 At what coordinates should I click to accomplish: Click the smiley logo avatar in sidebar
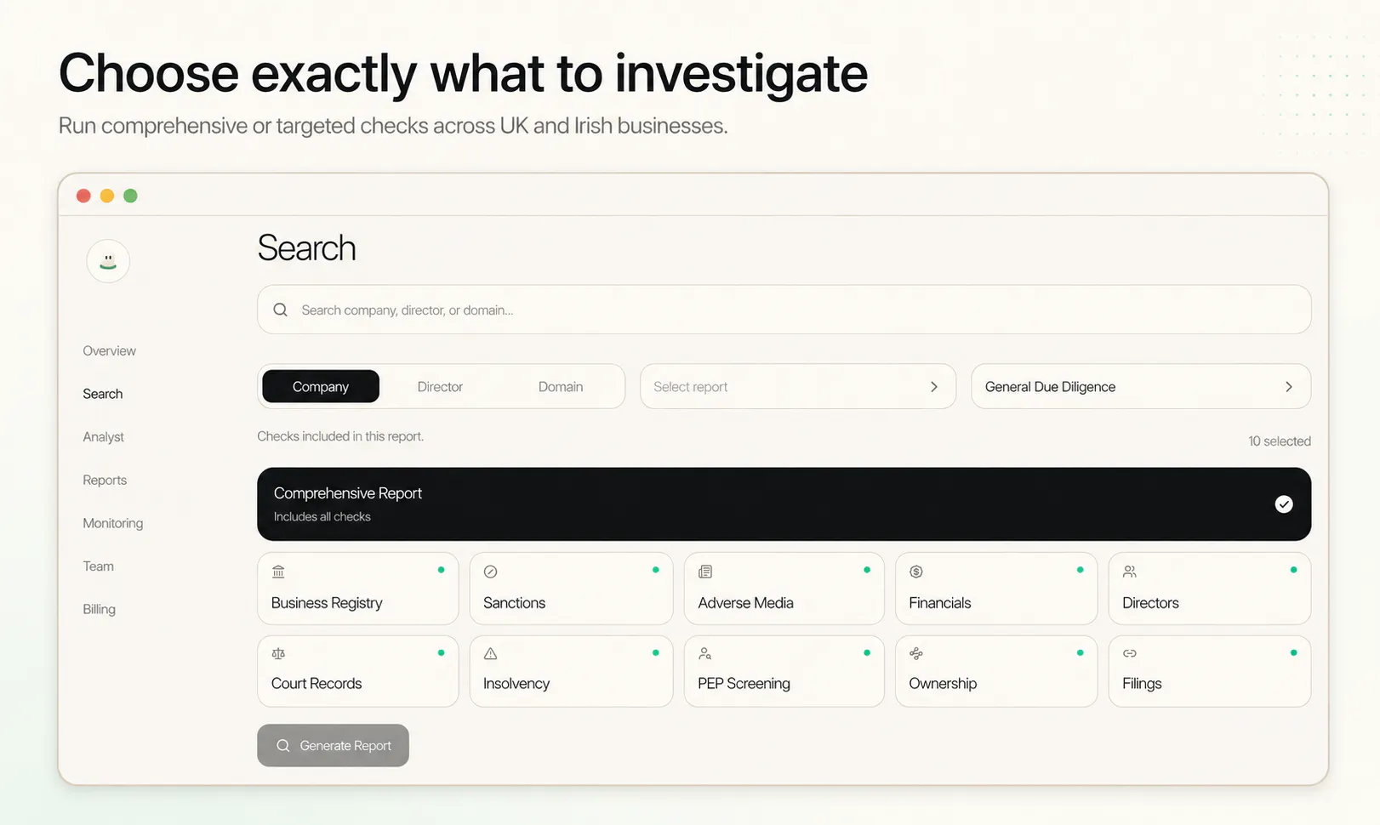(x=108, y=261)
